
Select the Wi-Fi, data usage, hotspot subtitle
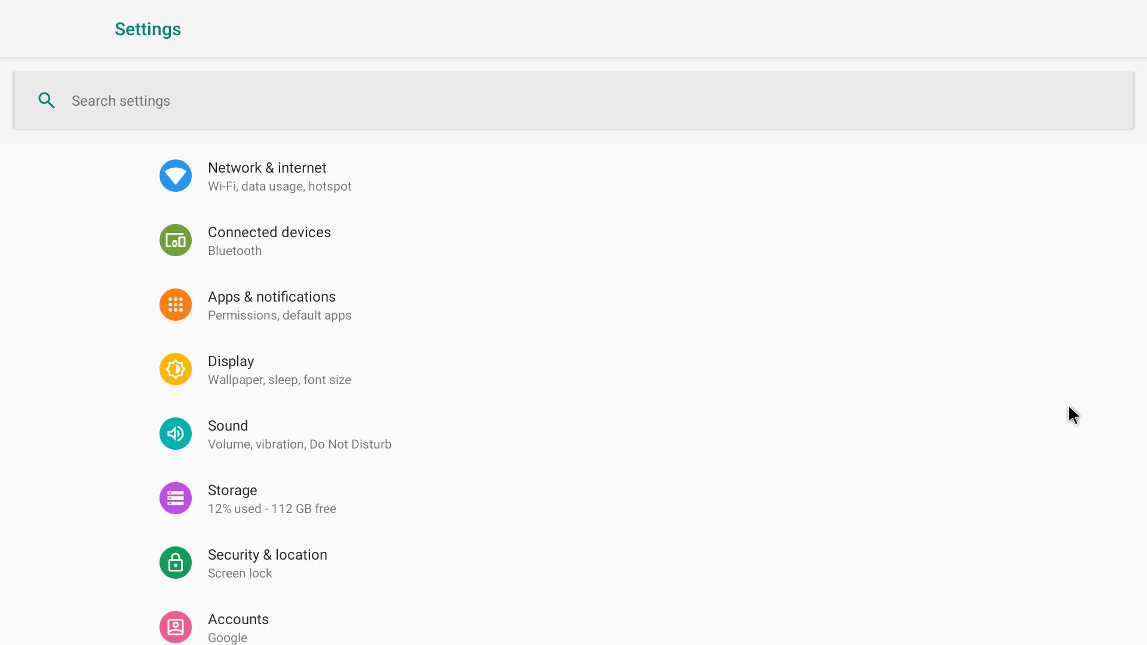point(280,186)
